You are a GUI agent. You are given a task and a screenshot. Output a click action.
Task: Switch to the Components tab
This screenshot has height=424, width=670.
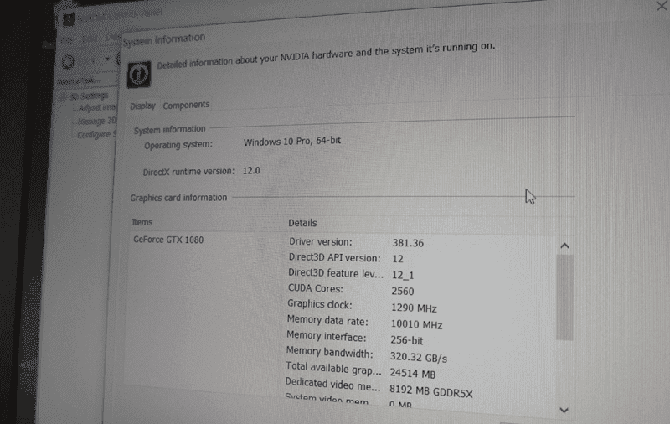tap(186, 105)
